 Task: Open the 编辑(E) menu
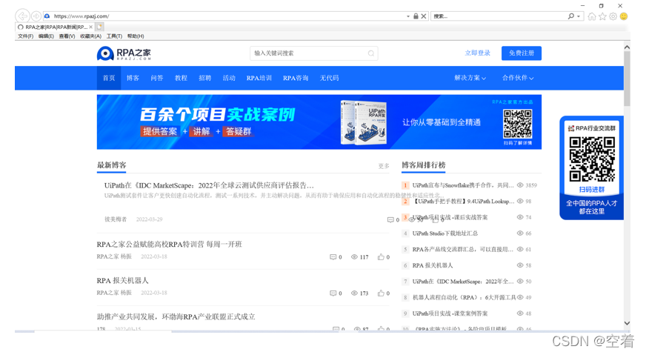click(x=46, y=36)
